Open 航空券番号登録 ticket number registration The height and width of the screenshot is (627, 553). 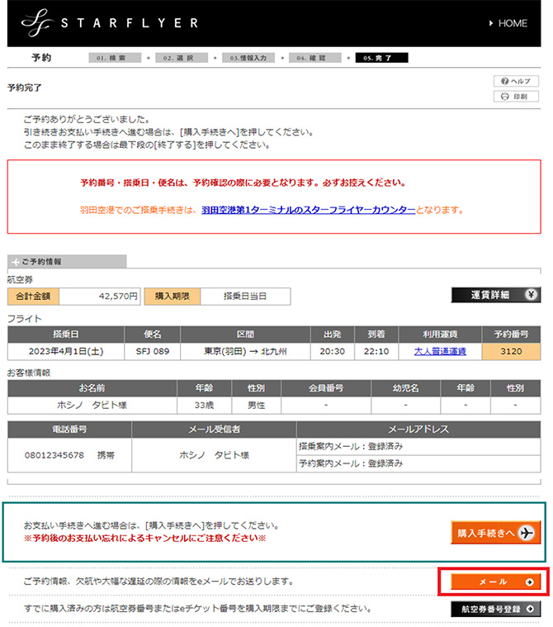point(495,609)
